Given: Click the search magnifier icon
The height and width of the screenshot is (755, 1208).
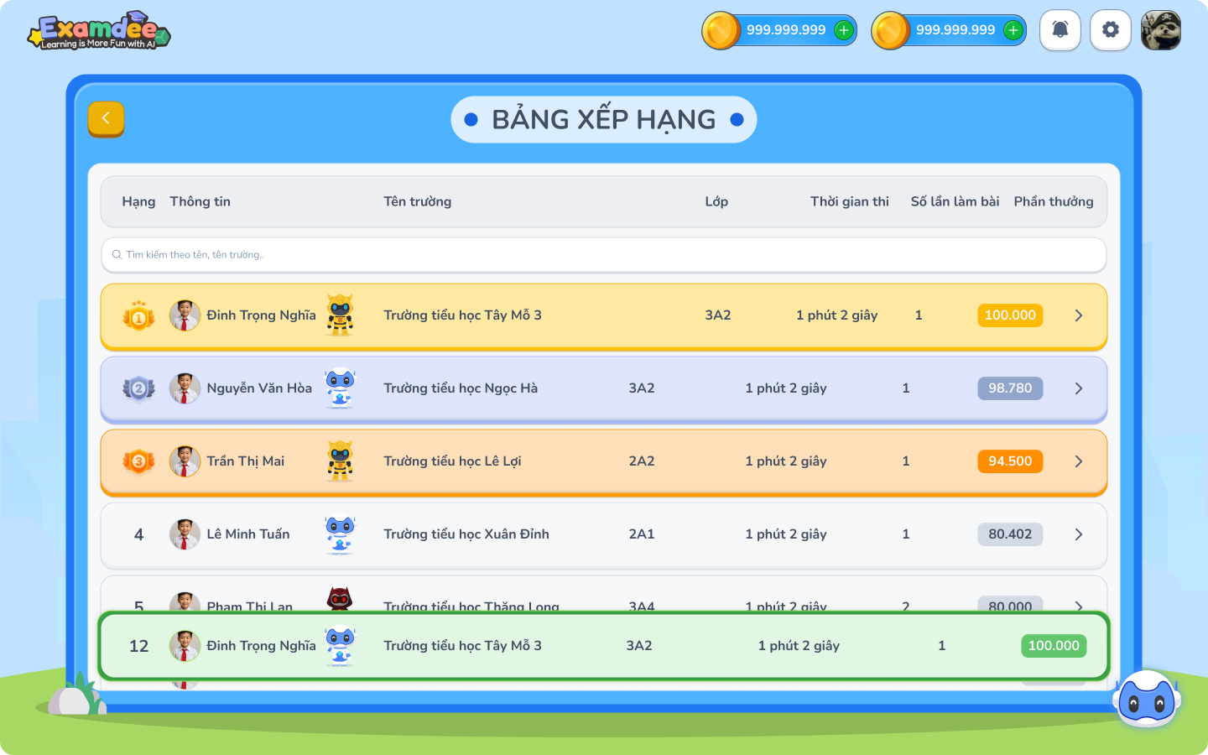Looking at the screenshot, I should click(x=117, y=255).
